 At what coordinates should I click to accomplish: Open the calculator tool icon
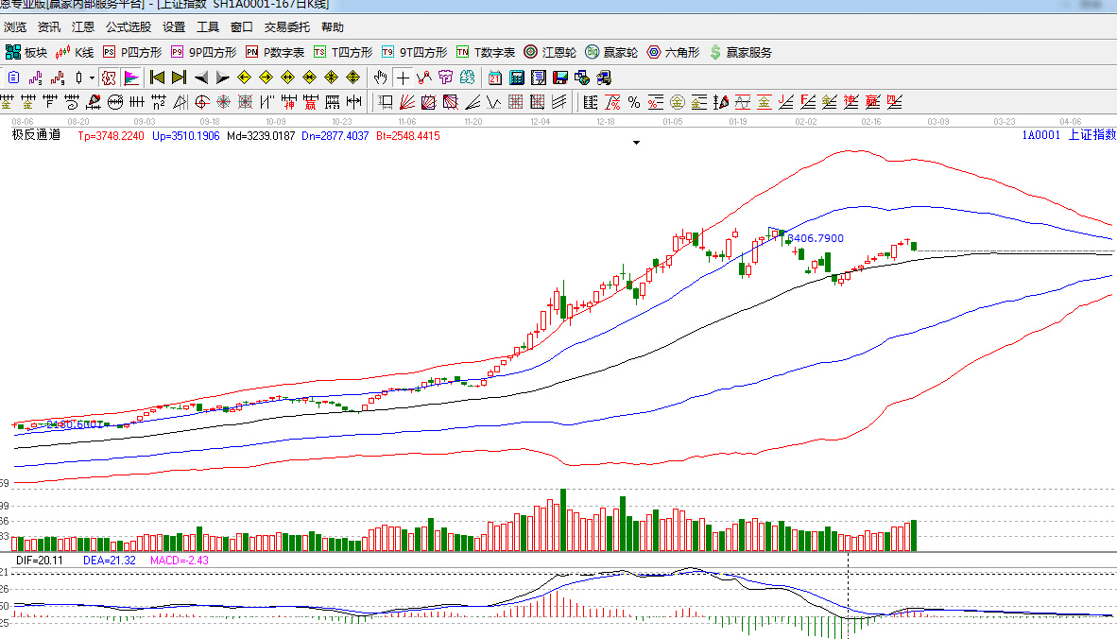(517, 78)
